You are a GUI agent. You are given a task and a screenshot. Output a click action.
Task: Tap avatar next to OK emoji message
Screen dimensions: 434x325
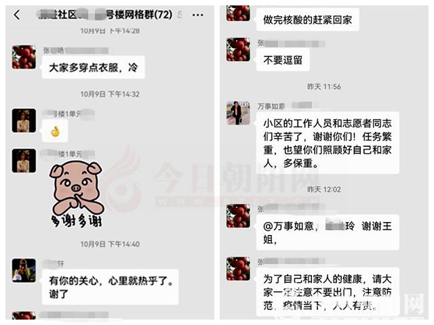[x=24, y=121]
